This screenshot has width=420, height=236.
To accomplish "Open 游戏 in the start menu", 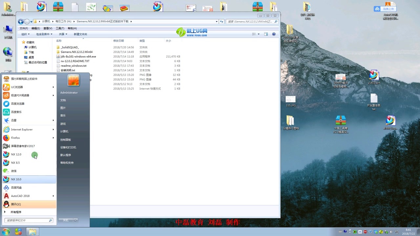I will coord(63,124).
